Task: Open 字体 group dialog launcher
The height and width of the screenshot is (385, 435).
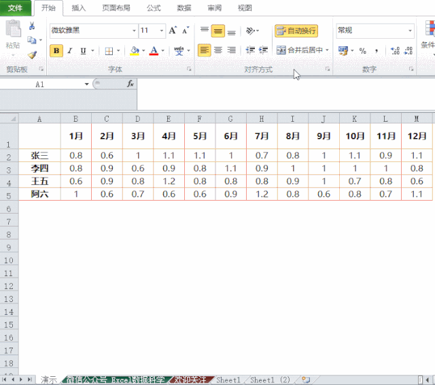Action: tap(189, 69)
